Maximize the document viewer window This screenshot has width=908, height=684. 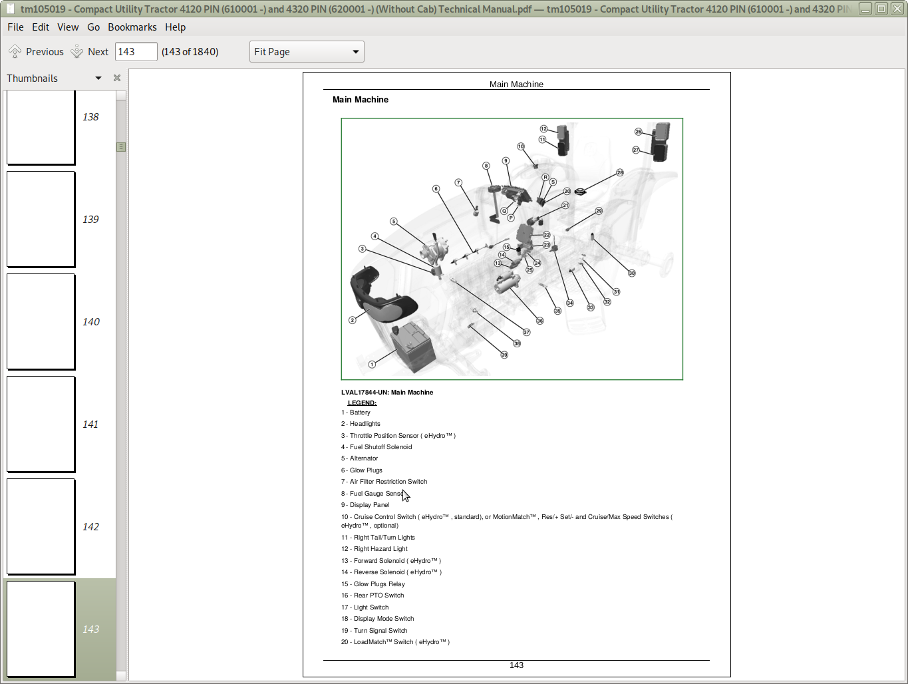coord(881,9)
